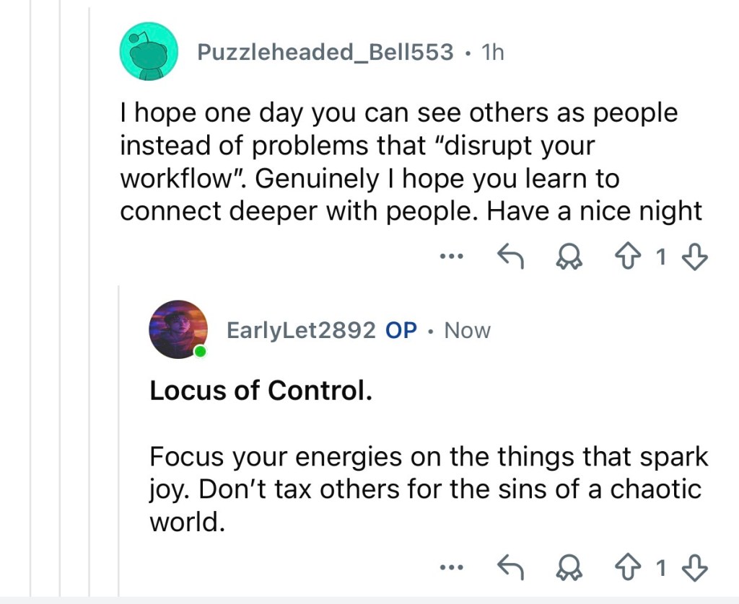Collapse the thread line beside EarlyLet2892's reply
This screenshot has width=739, height=604.
click(120, 432)
